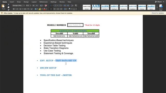
Task: Click the TOOL OF THE DAY - JMETER heading
Action: [56, 75]
